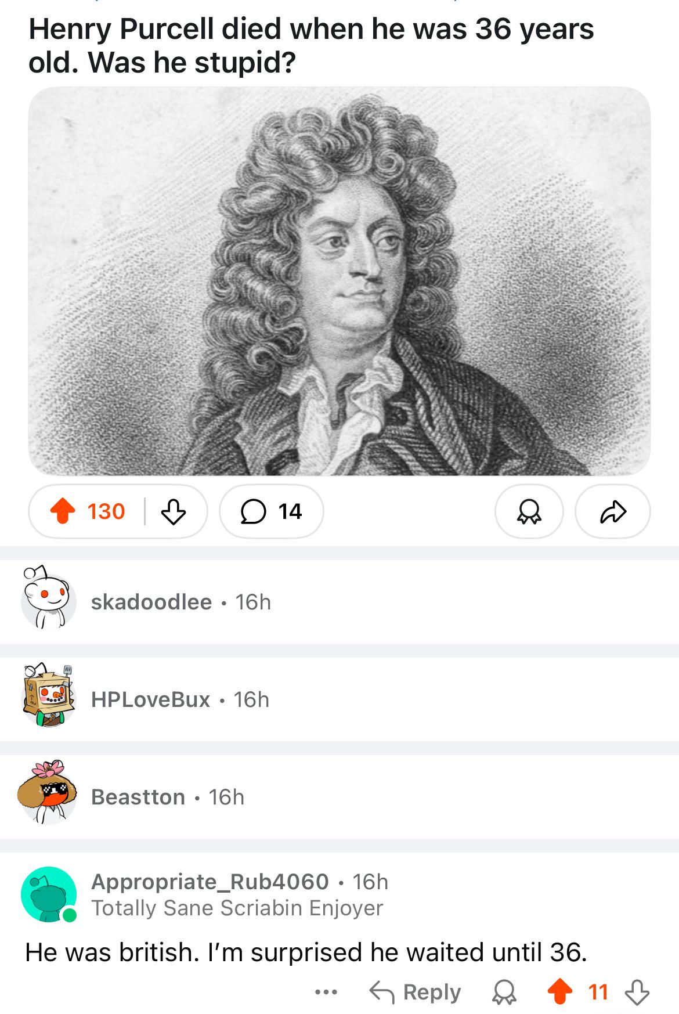Share the post via arrow icon

(613, 511)
